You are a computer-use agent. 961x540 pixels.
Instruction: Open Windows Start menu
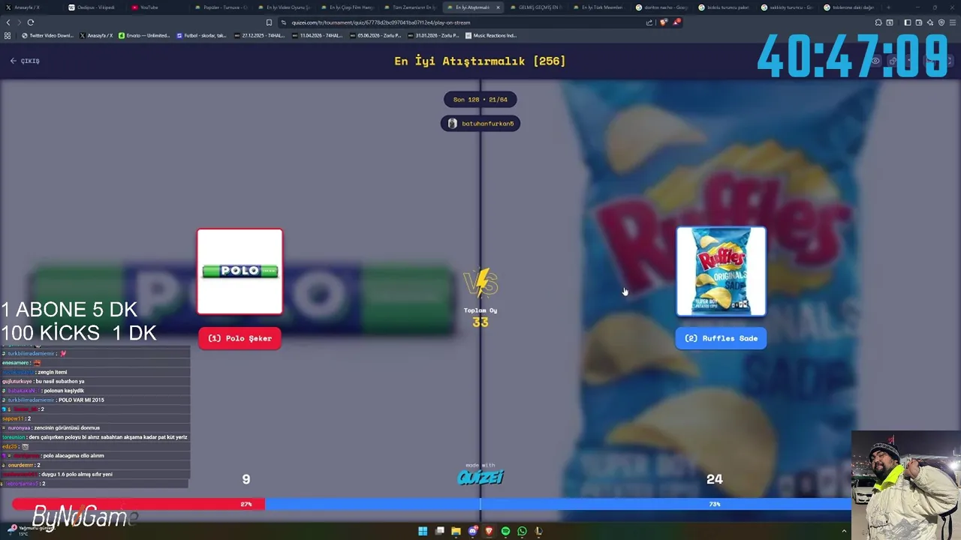(423, 531)
